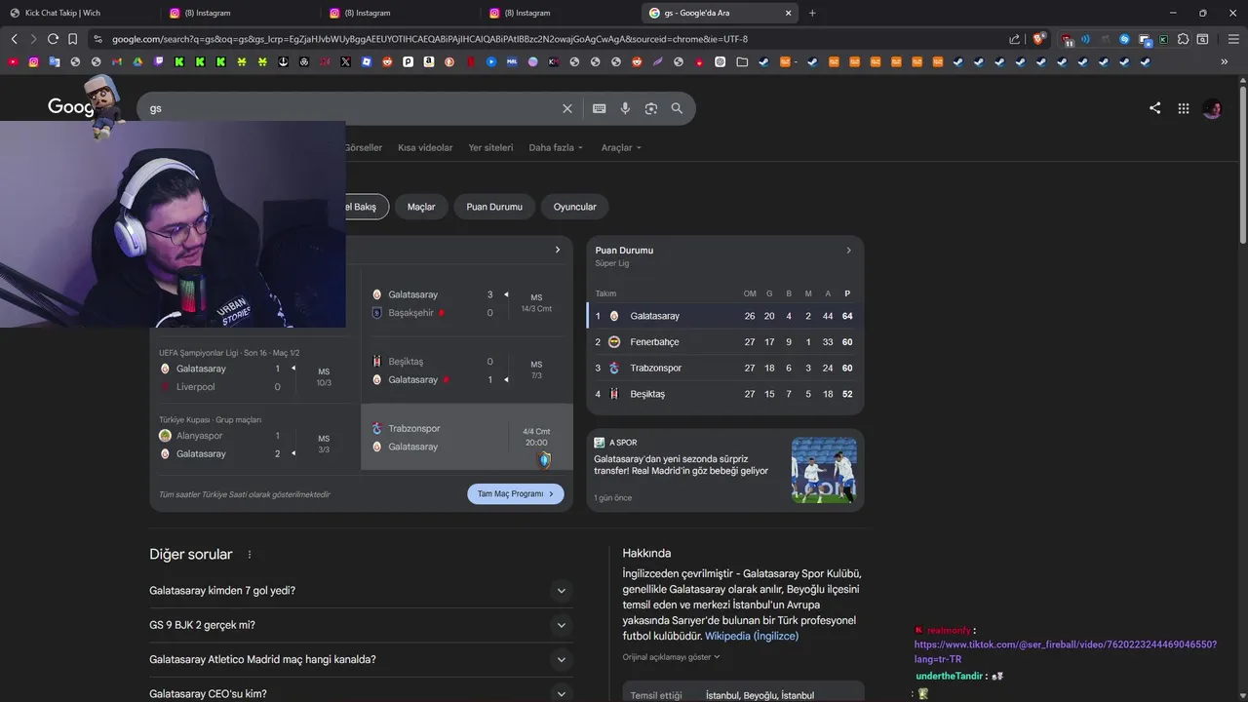
Task: Open more options beside Diğer sorular
Action: 250,555
